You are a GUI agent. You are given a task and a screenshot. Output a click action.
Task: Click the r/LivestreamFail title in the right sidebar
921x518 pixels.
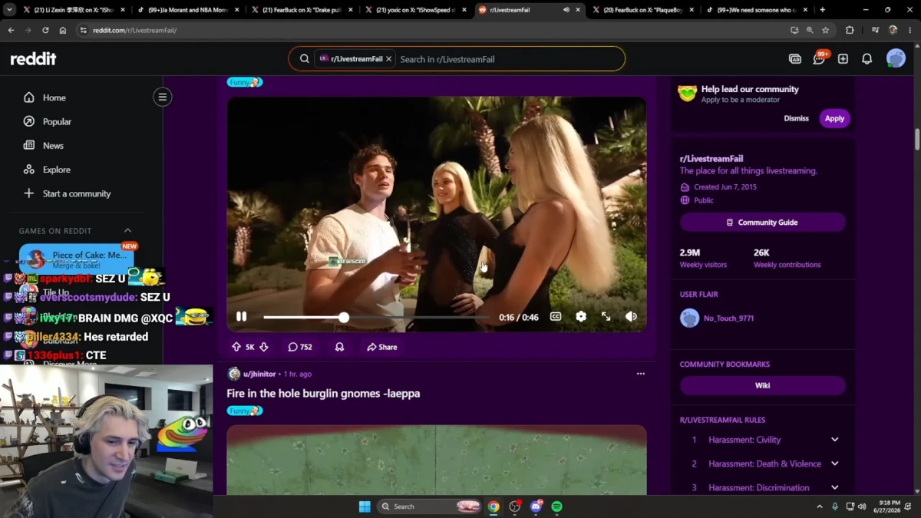point(711,159)
